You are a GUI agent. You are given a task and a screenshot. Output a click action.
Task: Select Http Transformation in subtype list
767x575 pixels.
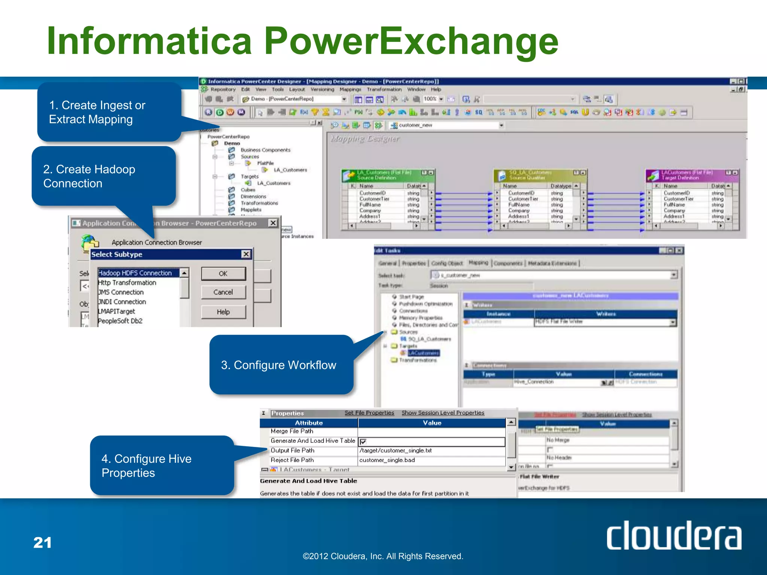[127, 283]
